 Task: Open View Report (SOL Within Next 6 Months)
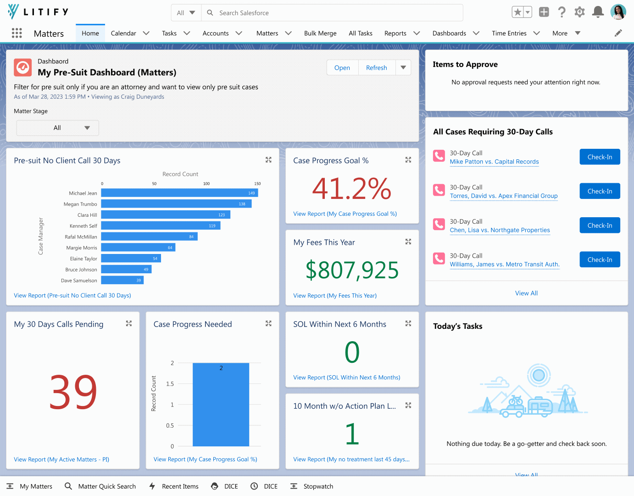pyautogui.click(x=346, y=378)
